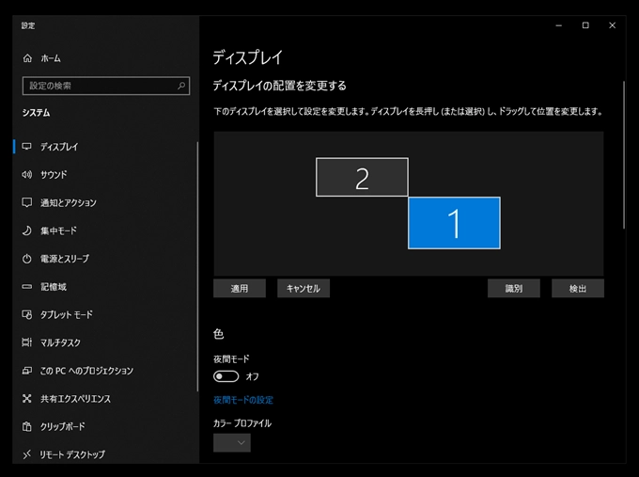Click the クリップボード clipboard icon
639x477 pixels.
tap(27, 426)
